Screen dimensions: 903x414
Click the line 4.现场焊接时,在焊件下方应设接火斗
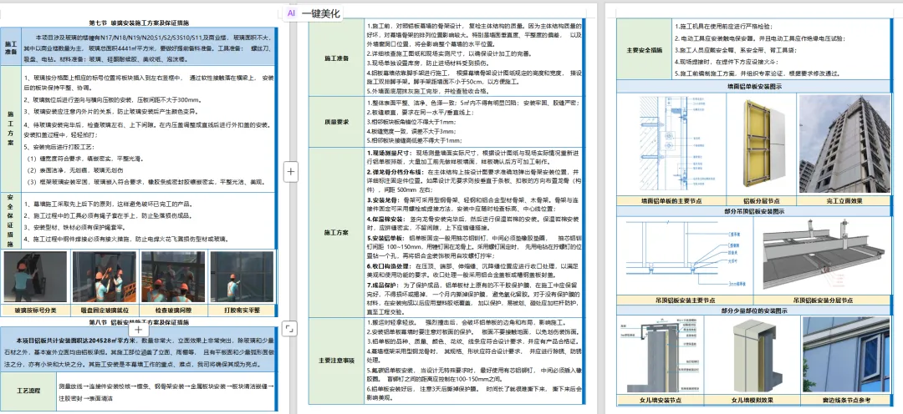[728, 62]
